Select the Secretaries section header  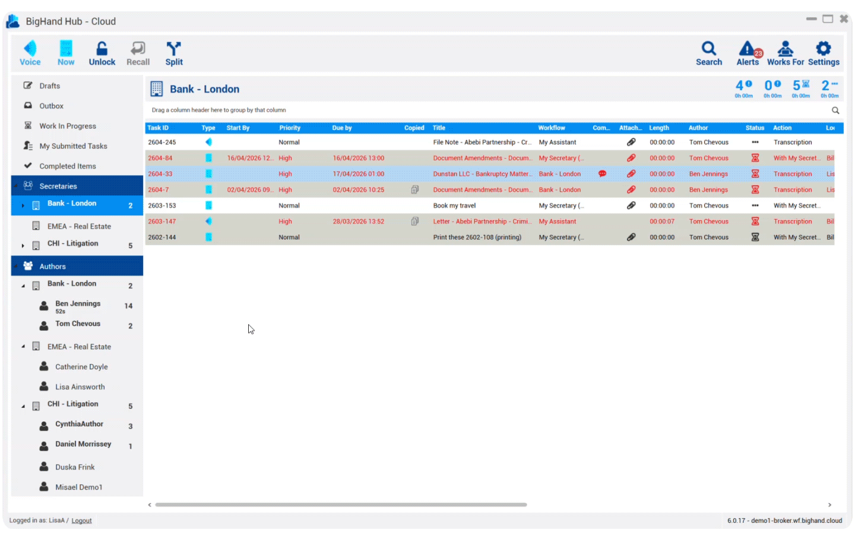click(77, 186)
